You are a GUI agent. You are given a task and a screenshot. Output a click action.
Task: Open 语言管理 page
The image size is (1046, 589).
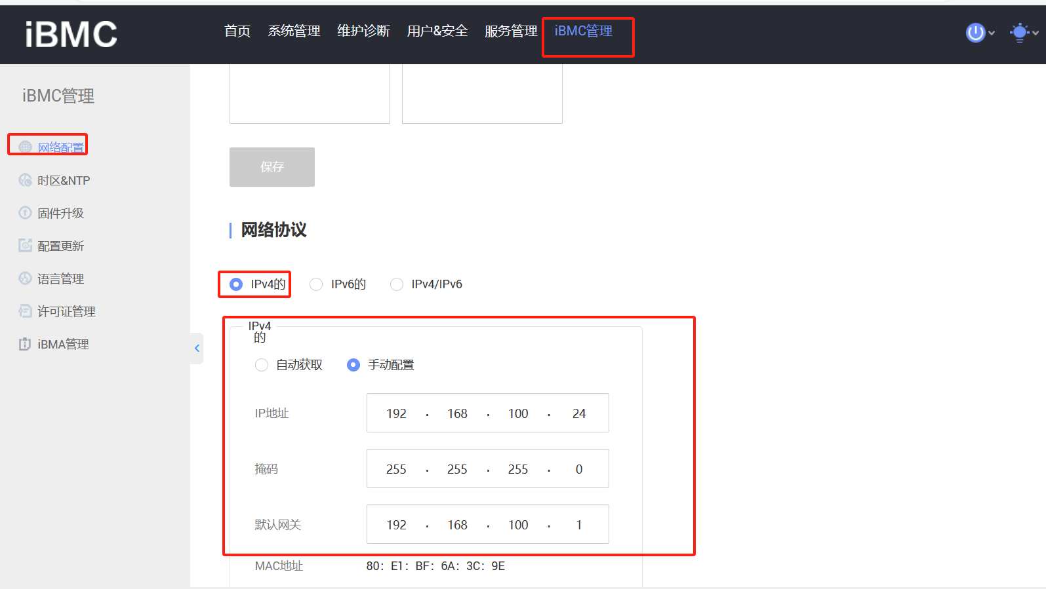[x=61, y=278]
